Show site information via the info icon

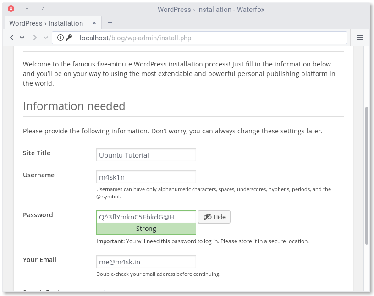[x=61, y=38]
